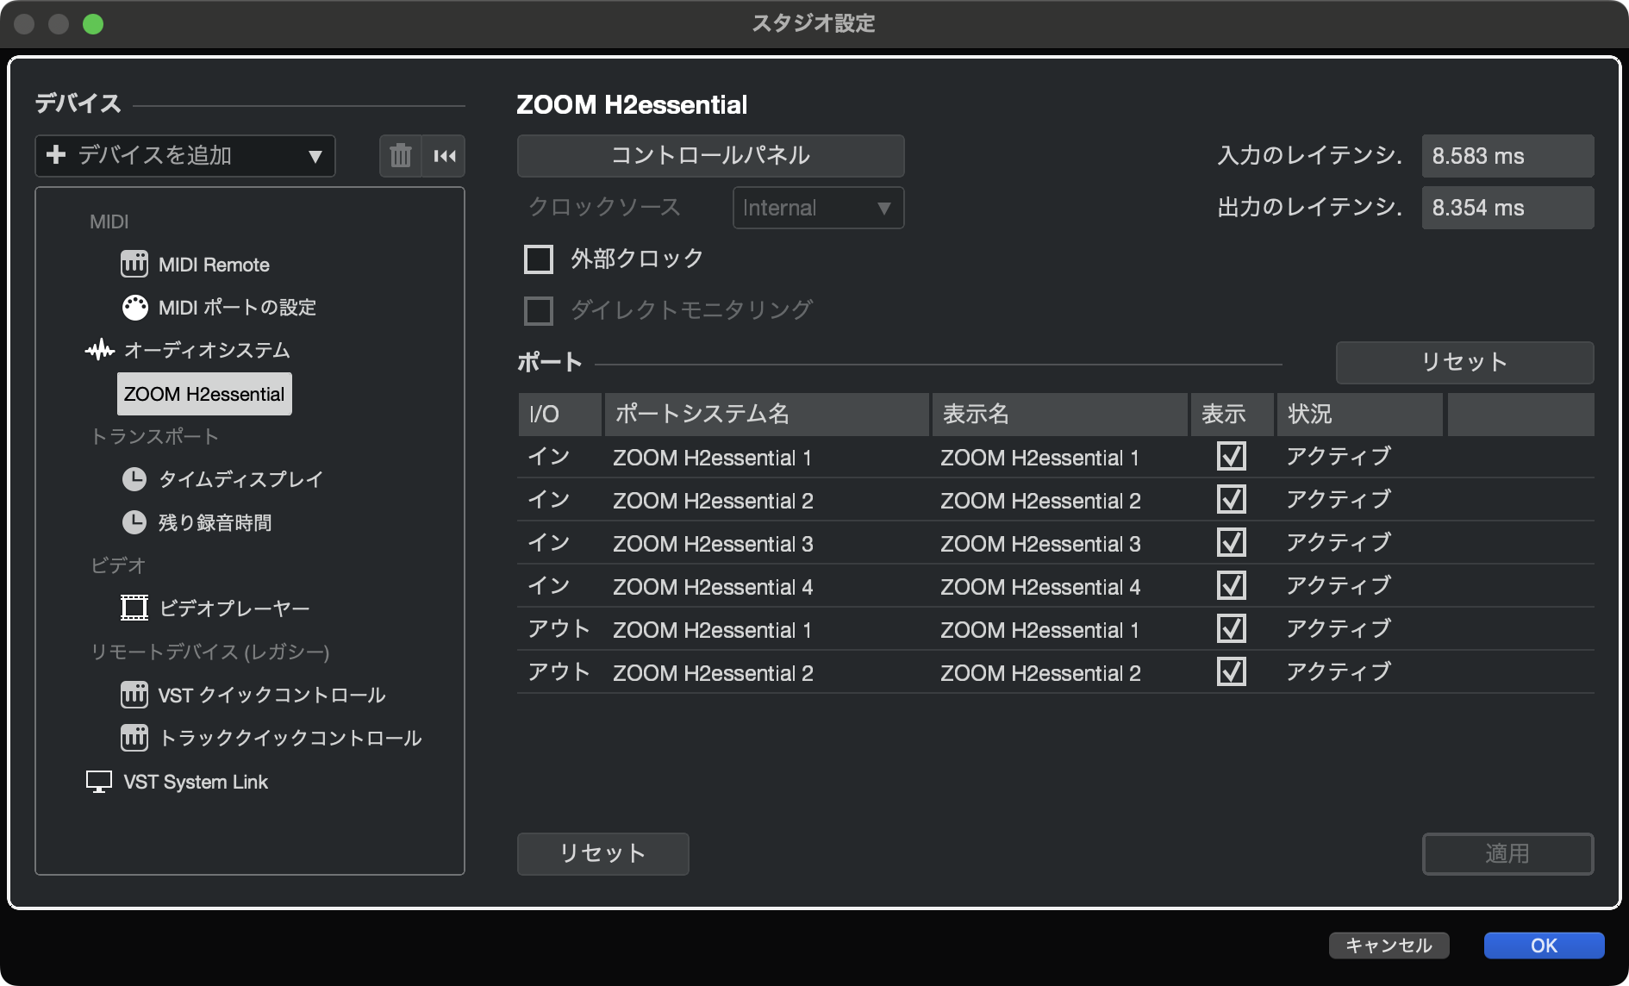The image size is (1629, 986).
Task: Click アクティブ status of input ZOOM H2essential 1
Action: pyautogui.click(x=1339, y=457)
